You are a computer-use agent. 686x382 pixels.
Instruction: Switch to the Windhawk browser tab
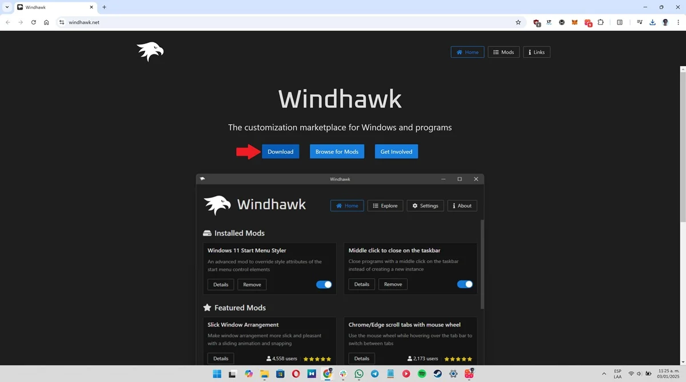click(51, 7)
